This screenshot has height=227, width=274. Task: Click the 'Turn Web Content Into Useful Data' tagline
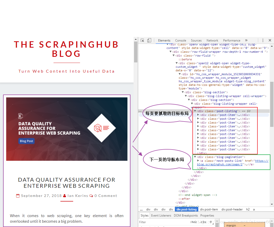67,71
